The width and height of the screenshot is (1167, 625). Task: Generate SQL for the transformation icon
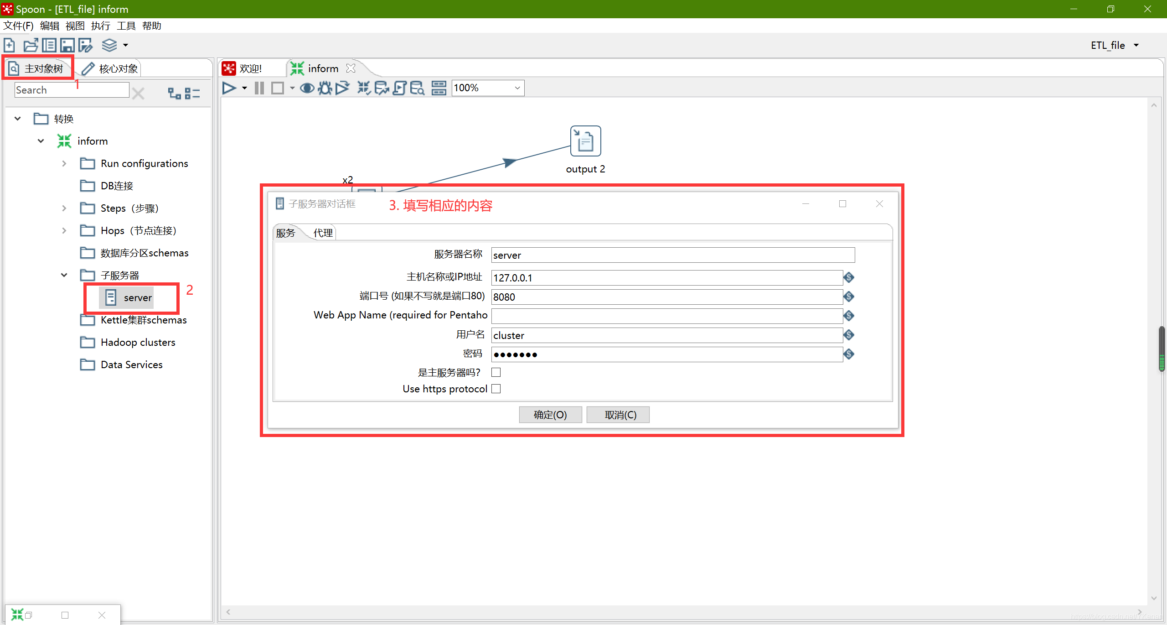[399, 88]
